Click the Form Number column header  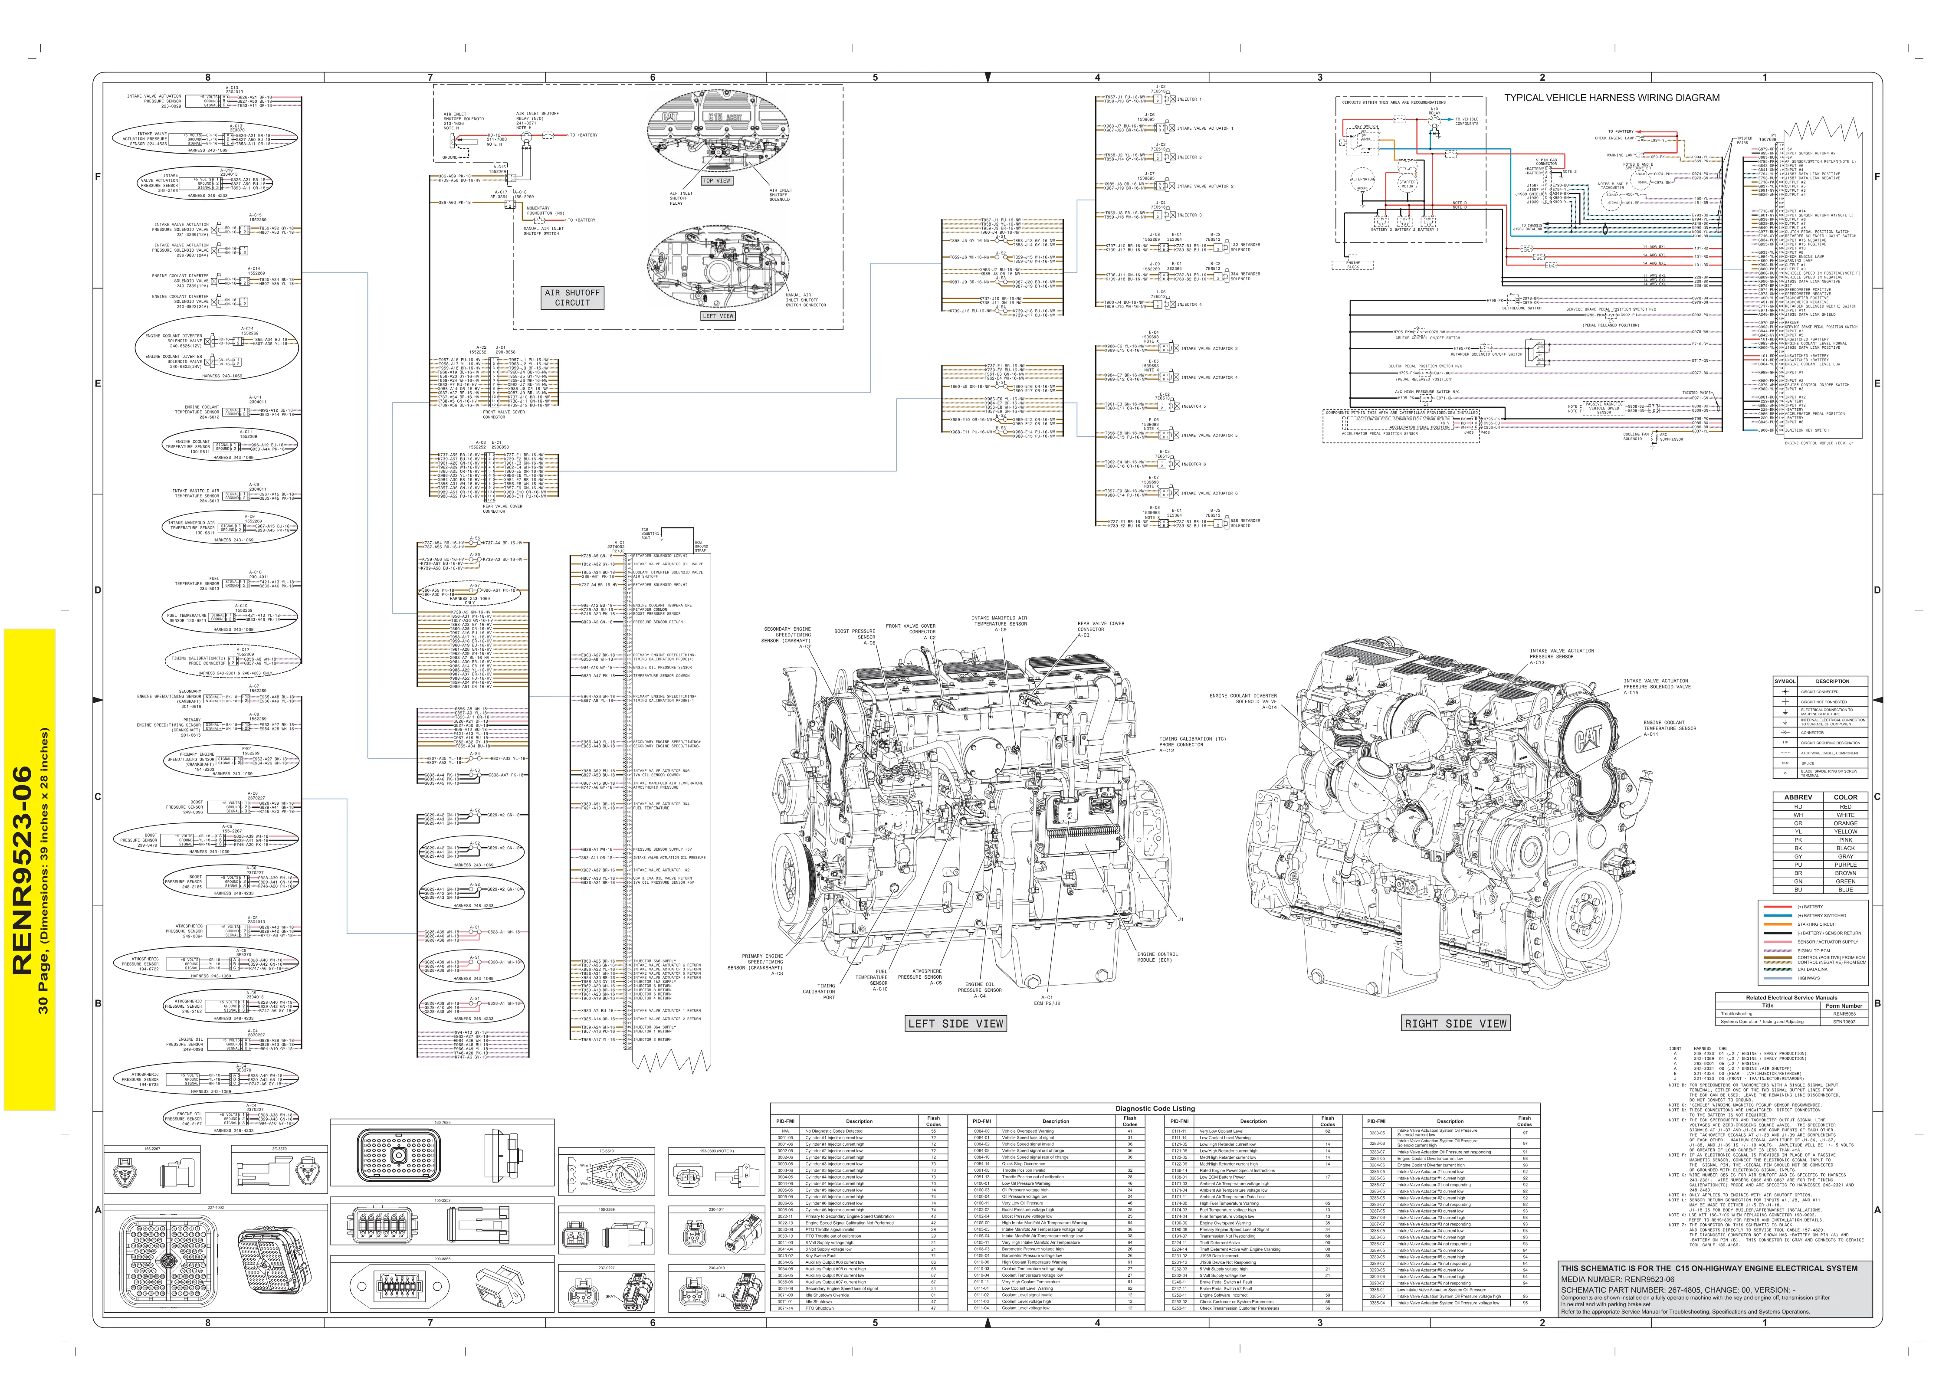[1845, 1006]
